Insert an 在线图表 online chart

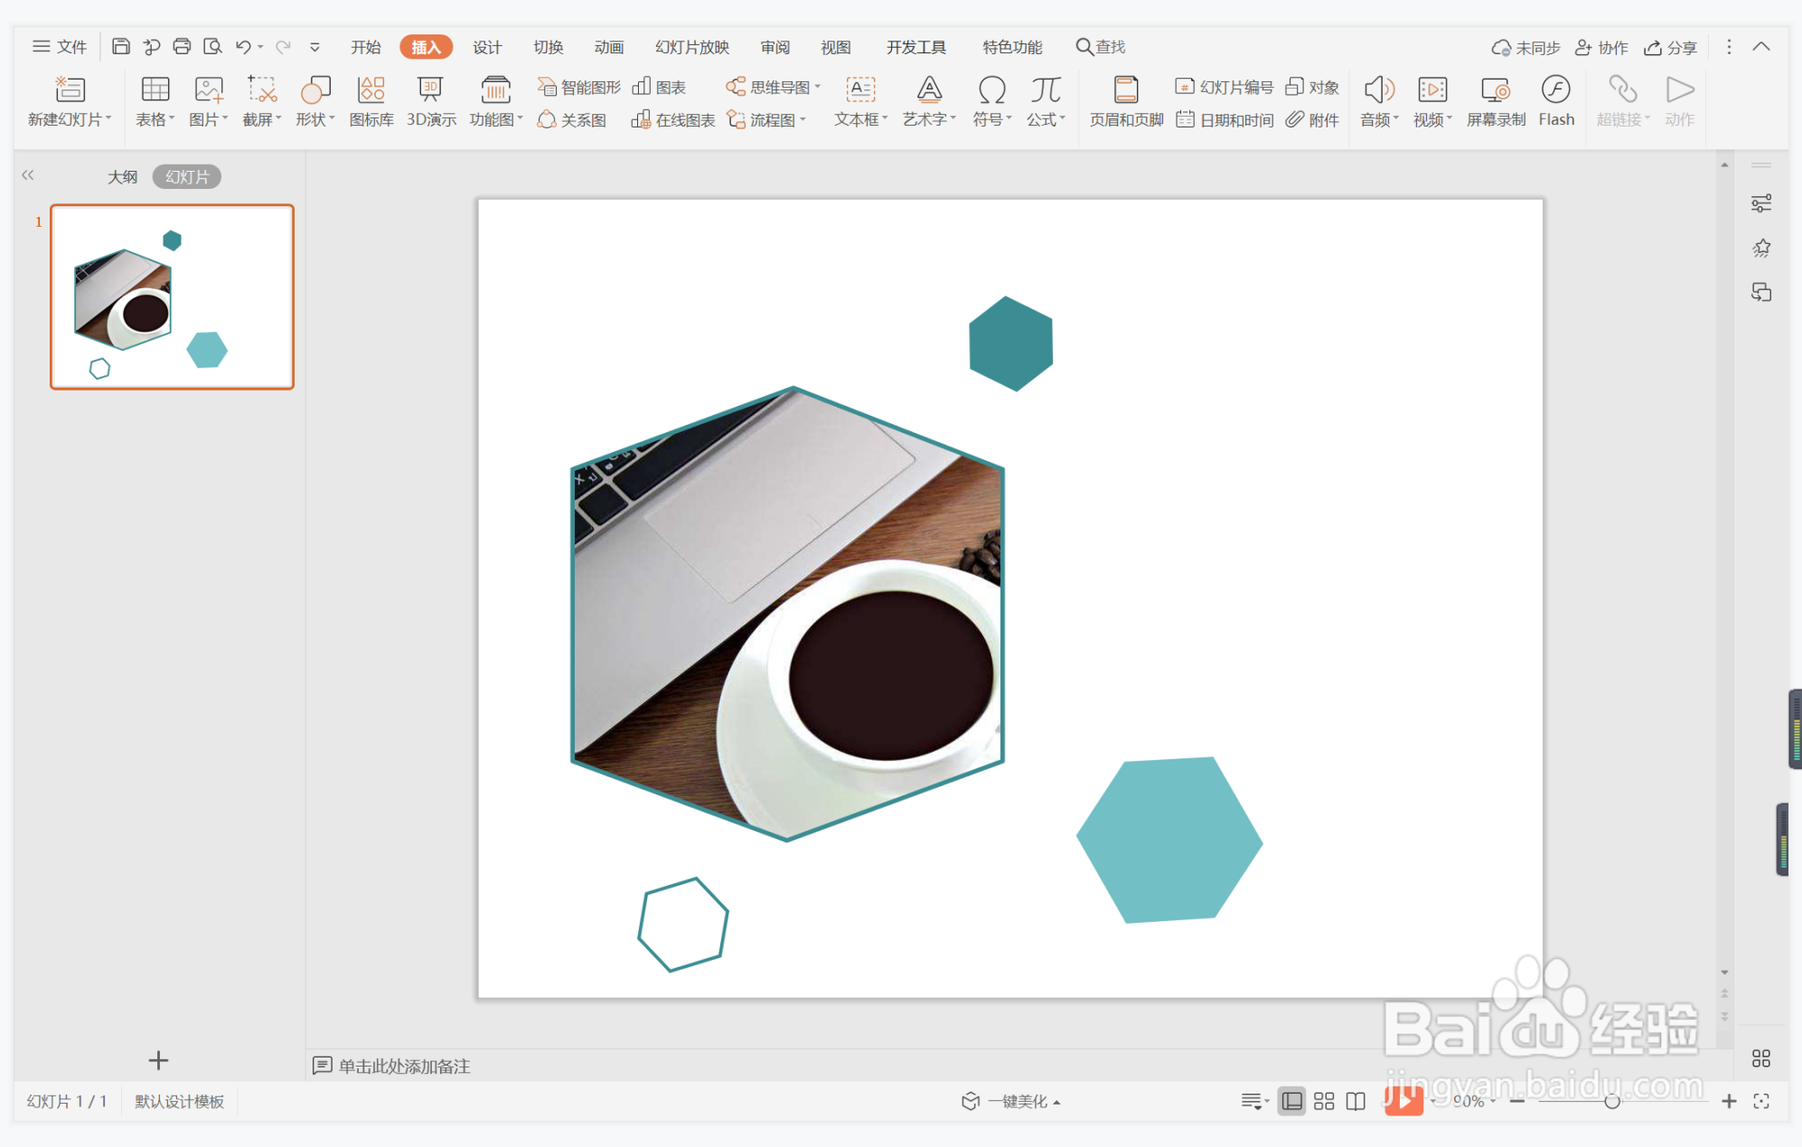click(x=673, y=119)
